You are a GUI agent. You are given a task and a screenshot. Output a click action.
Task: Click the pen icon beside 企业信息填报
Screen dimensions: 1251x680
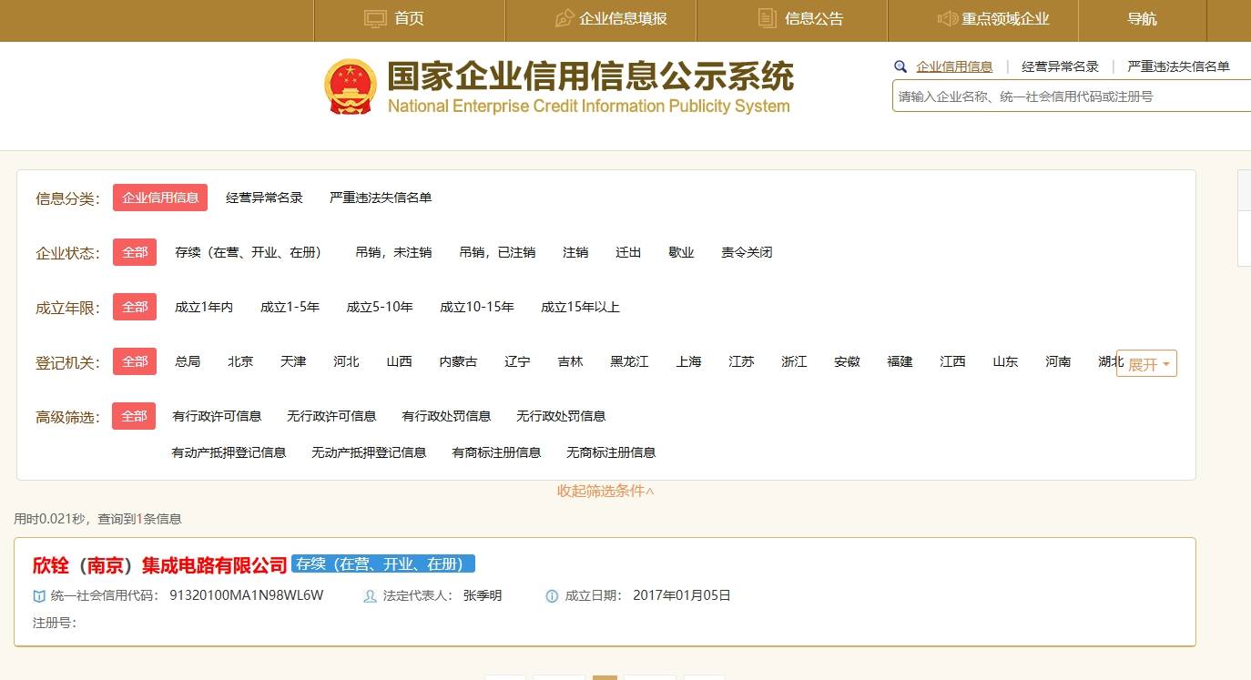coord(564,18)
